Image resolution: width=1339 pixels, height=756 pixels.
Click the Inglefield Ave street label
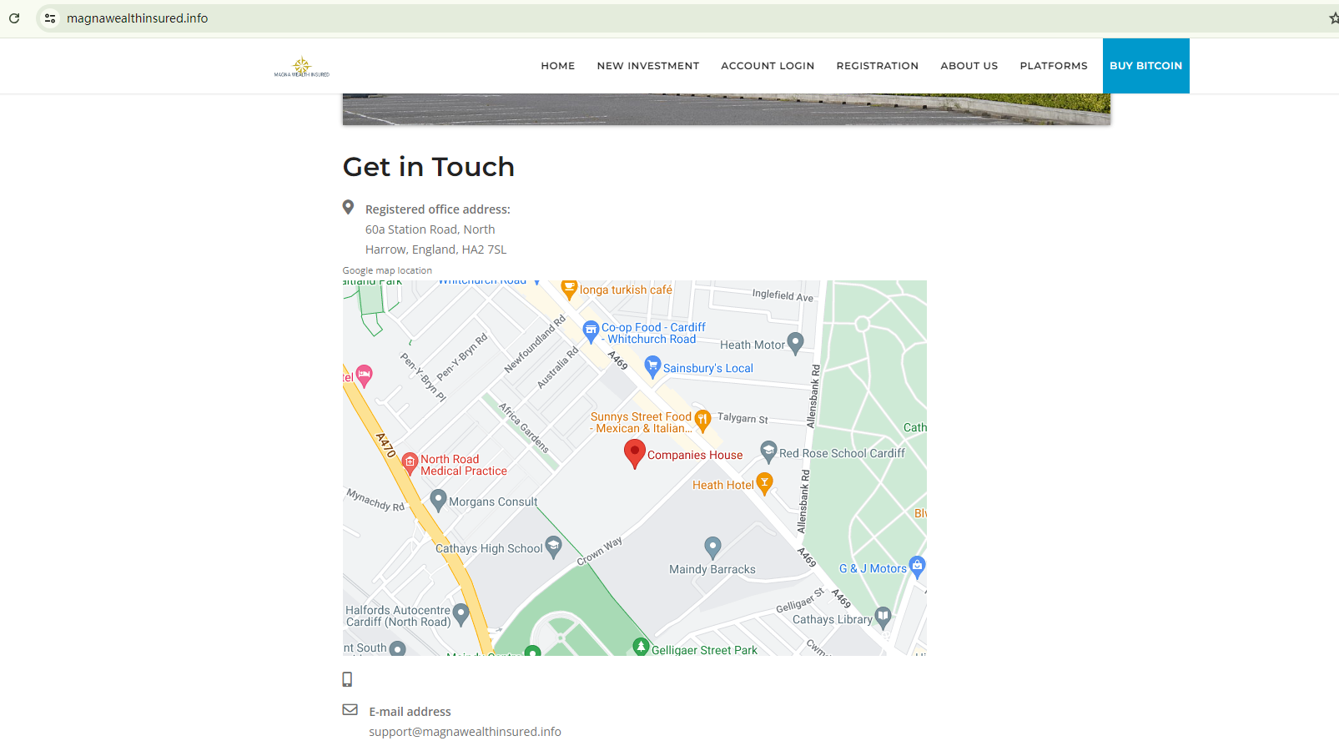coord(783,295)
